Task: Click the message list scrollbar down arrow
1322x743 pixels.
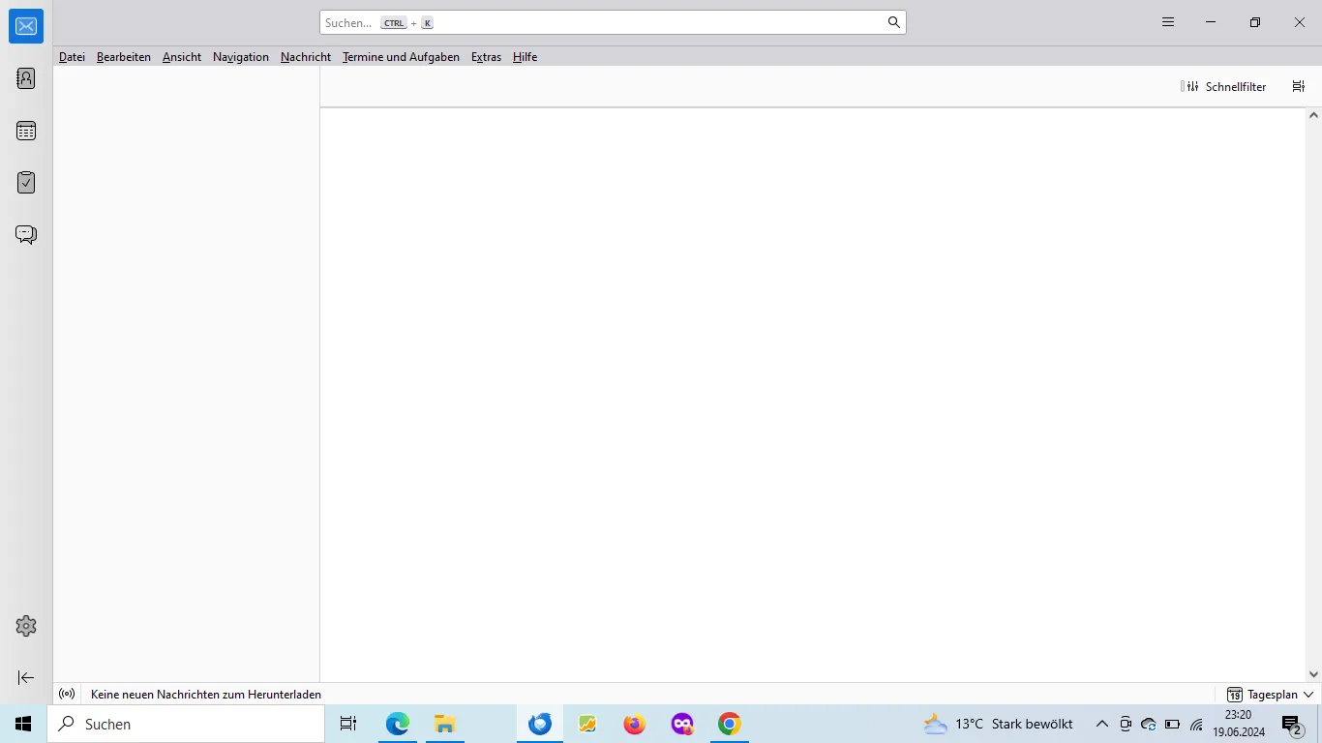Action: click(x=1313, y=674)
